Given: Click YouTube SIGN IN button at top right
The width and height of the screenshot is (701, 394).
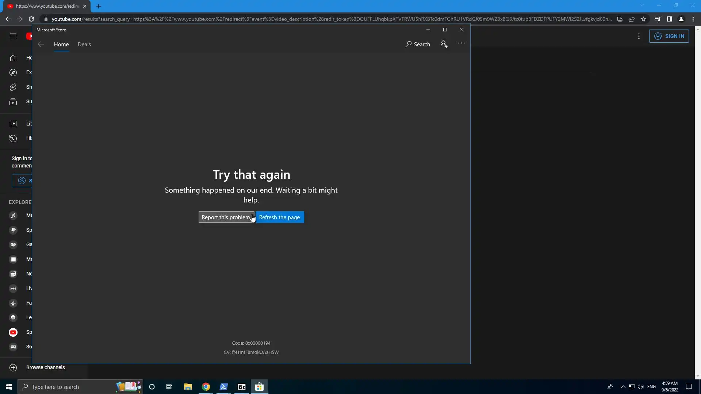Looking at the screenshot, I should coord(669,36).
